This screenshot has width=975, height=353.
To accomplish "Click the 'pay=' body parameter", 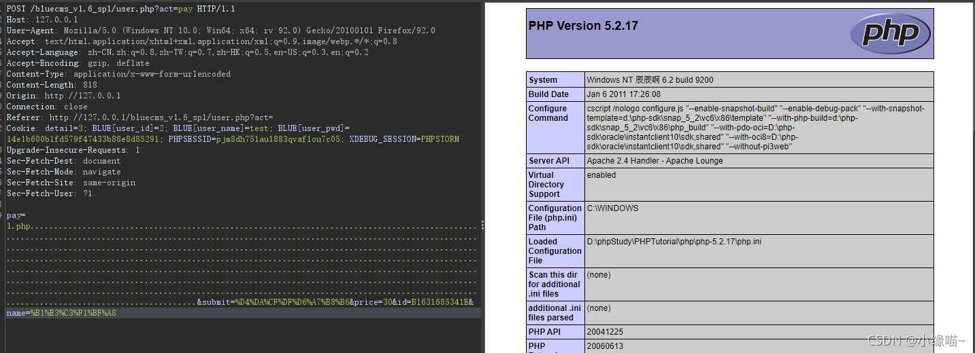I will coord(16,215).
